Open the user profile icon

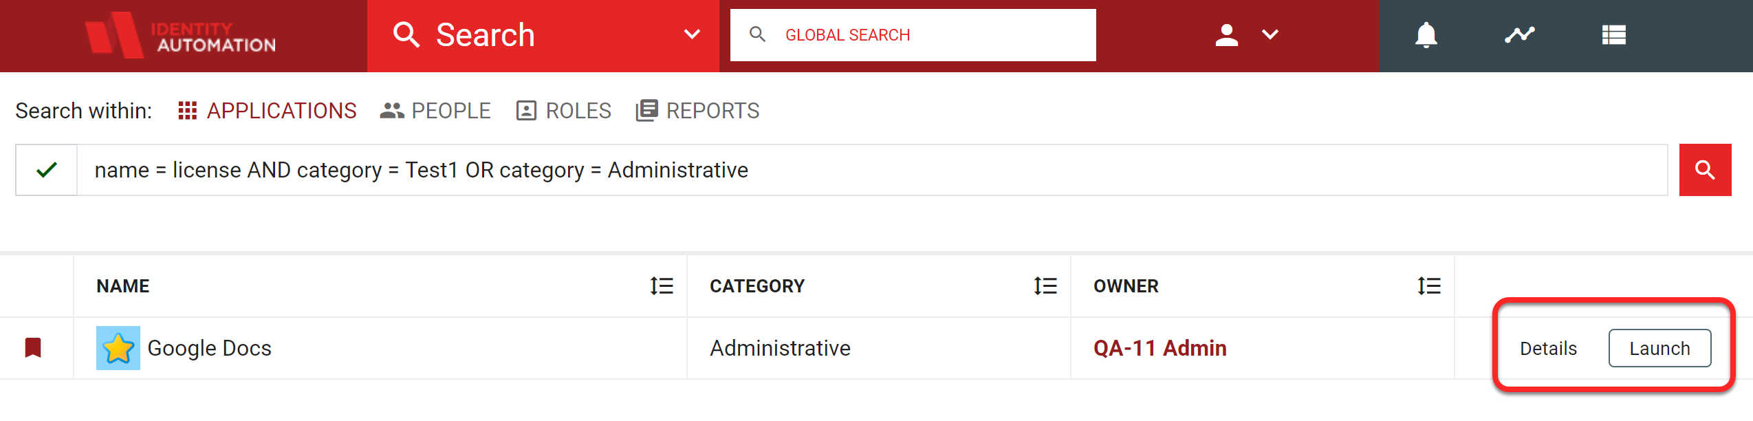pos(1226,34)
